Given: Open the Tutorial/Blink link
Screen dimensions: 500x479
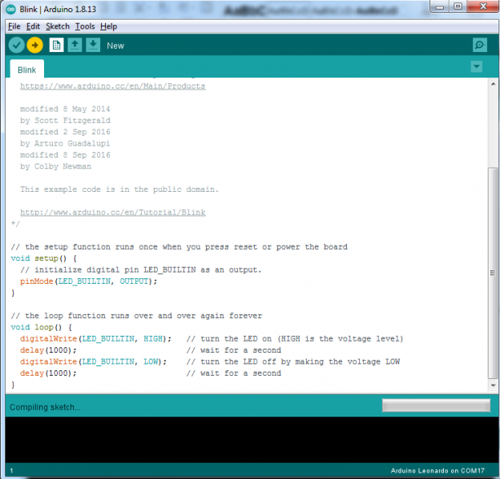Looking at the screenshot, I should pyautogui.click(x=113, y=212).
